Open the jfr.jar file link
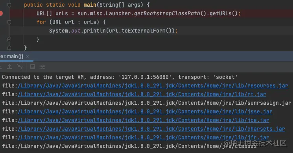The height and width of the screenshot is (153, 293). pos(144,137)
